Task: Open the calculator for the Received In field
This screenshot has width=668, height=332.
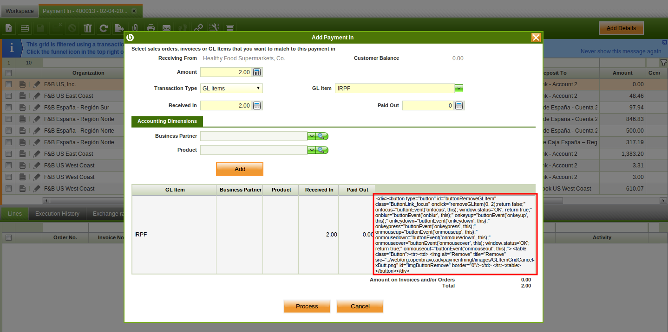Action: coord(257,106)
